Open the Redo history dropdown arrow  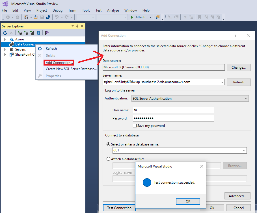72,17
